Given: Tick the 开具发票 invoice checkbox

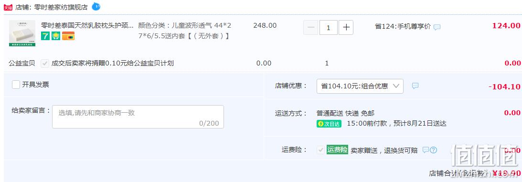Looking at the screenshot, I should pyautogui.click(x=16, y=85).
